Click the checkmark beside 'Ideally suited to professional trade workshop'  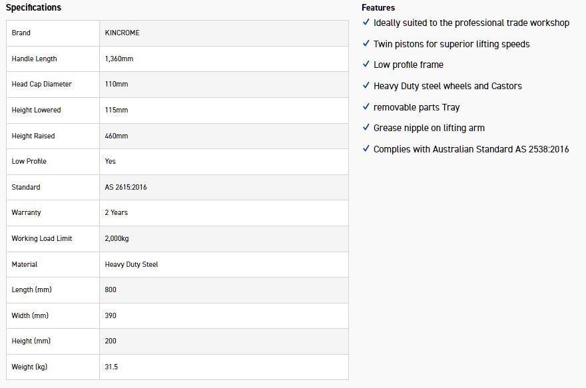click(366, 22)
